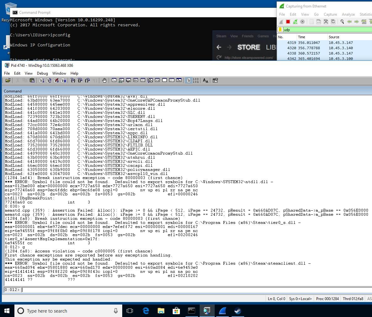Click Go to packet icon in Wireshark
Viewport: 372px width, 317px height.
tap(364, 22)
